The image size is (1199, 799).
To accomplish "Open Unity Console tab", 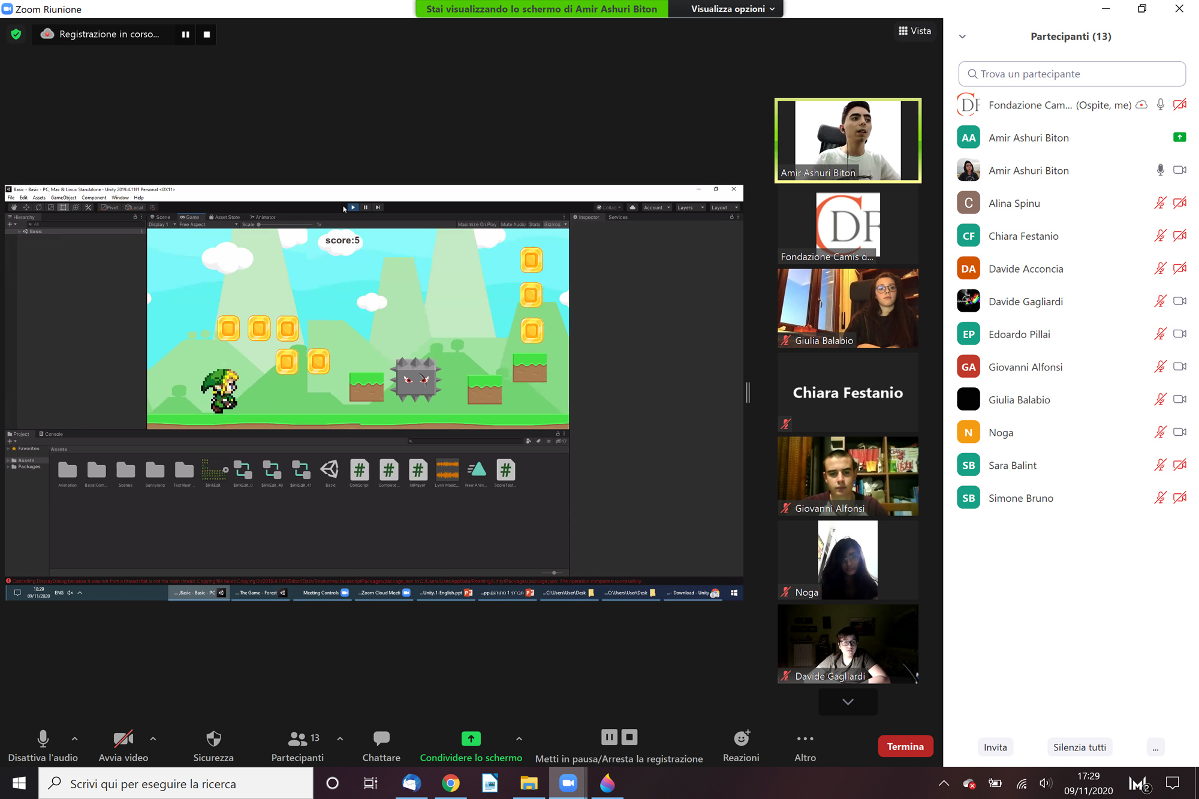I will 51,434.
